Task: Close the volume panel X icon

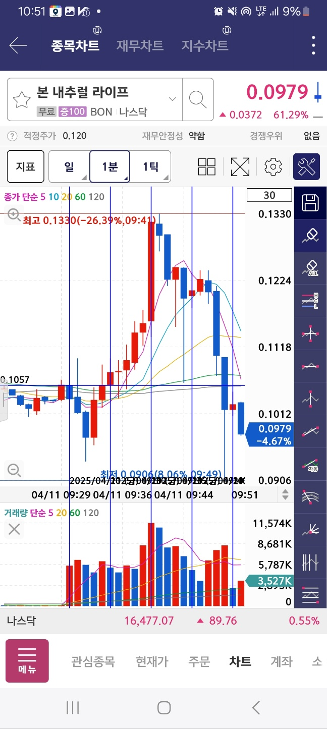Action: 14,529
